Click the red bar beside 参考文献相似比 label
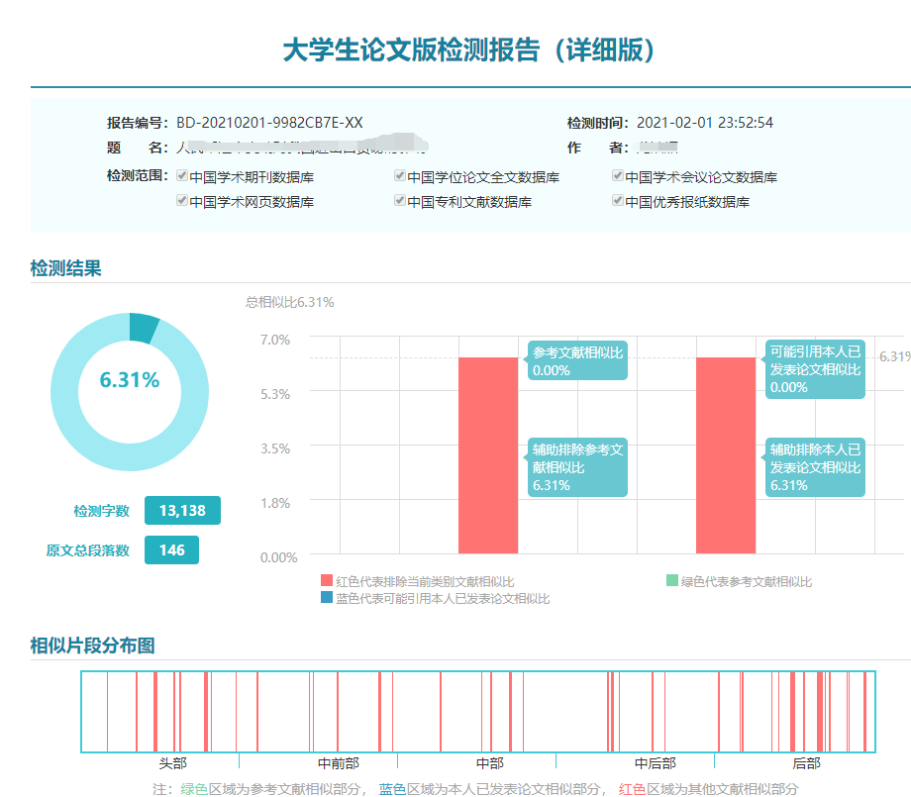911x797 pixels. (488, 455)
